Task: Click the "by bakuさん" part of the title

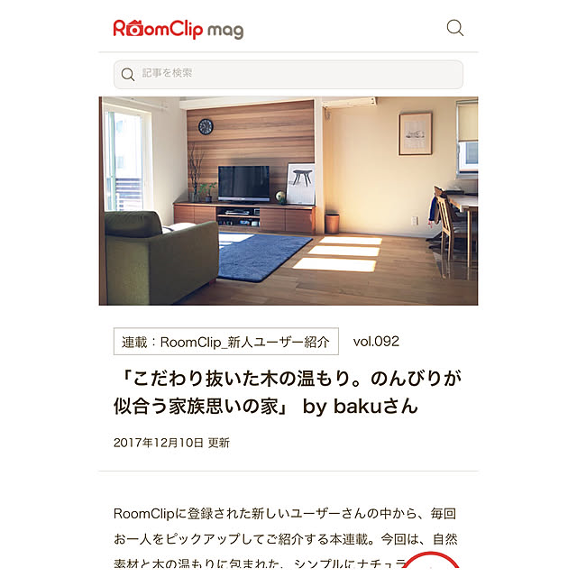Action: click(361, 407)
